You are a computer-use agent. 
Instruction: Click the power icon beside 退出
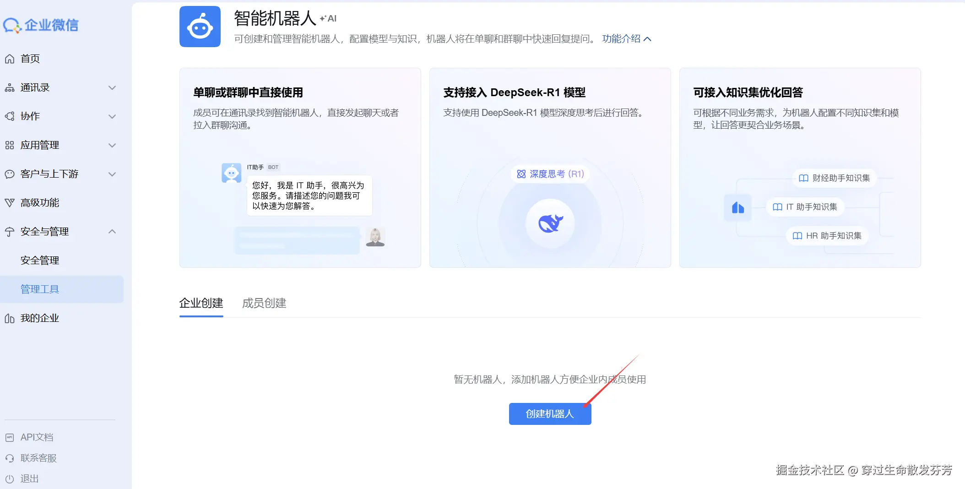click(10, 479)
